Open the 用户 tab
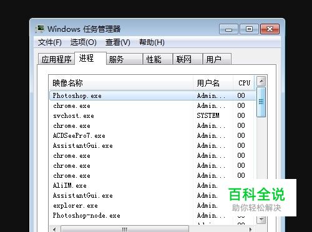312x232 pixels. point(217,59)
